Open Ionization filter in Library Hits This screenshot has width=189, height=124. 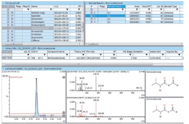pyautogui.click(x=147, y=55)
